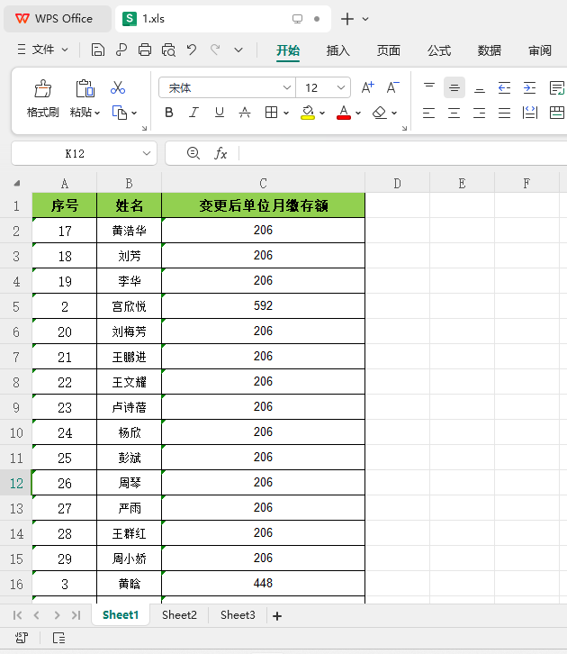Viewport: 567px width, 654px height.
Task: Add a new sheet with plus button
Action: point(277,615)
